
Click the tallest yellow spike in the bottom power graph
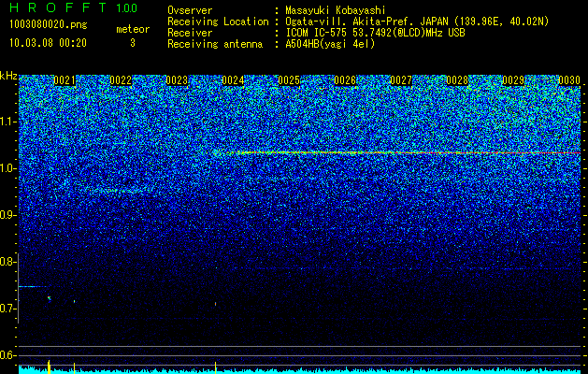[49, 367]
